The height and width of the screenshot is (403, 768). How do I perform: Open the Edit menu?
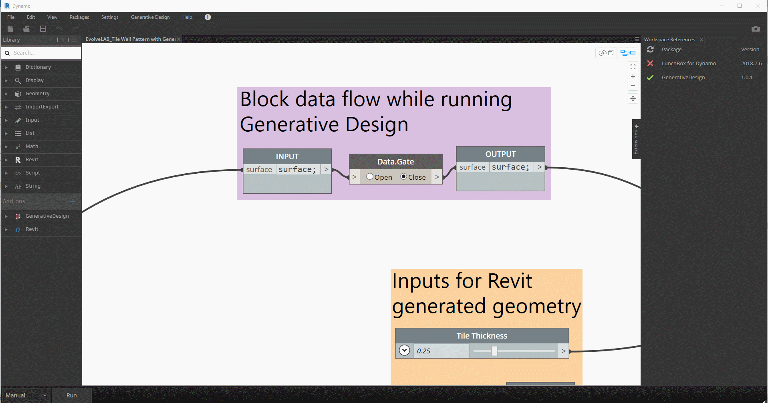tap(31, 17)
